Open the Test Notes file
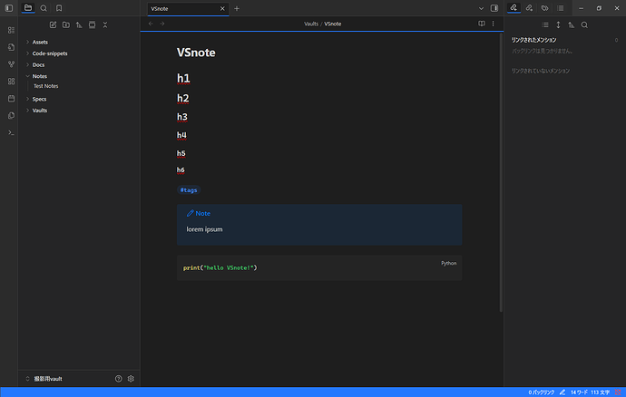Viewport: 626px width, 397px height. tap(45, 86)
